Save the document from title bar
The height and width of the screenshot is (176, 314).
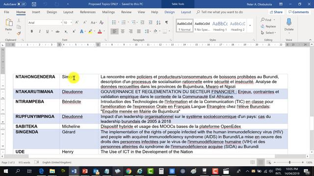click(x=34, y=4)
